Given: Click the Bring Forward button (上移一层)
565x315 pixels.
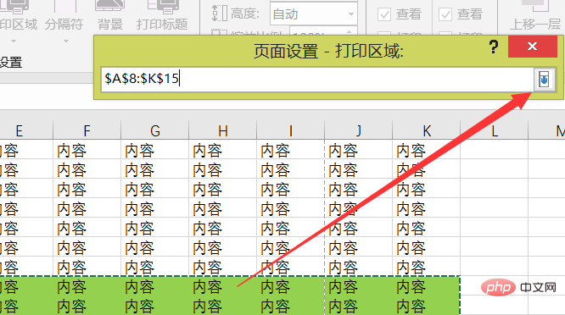Looking at the screenshot, I should click(x=535, y=15).
